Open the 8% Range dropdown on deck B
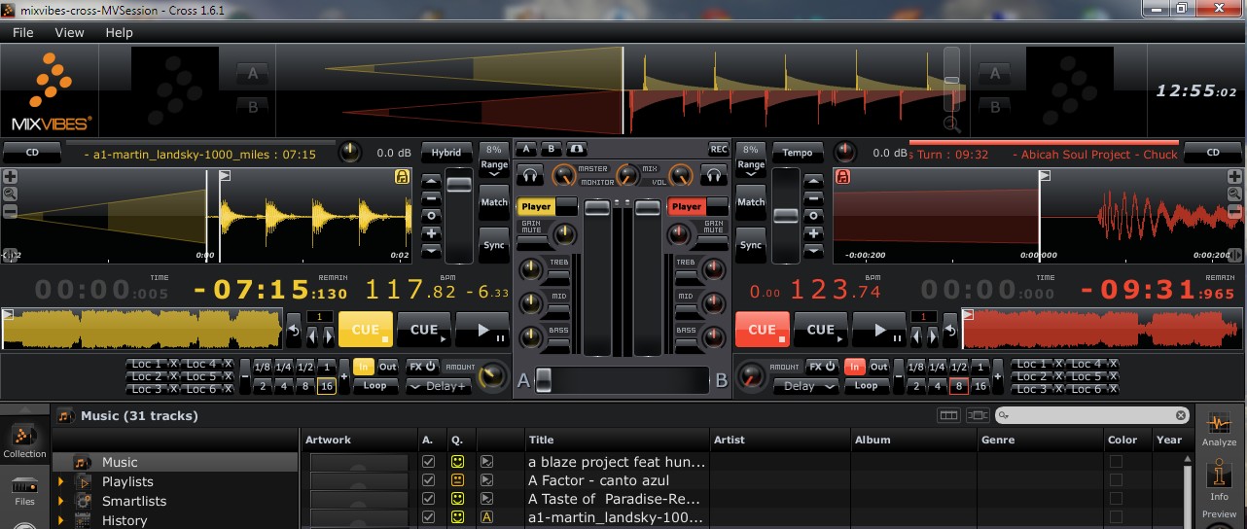The height and width of the screenshot is (529, 1247). tap(751, 160)
